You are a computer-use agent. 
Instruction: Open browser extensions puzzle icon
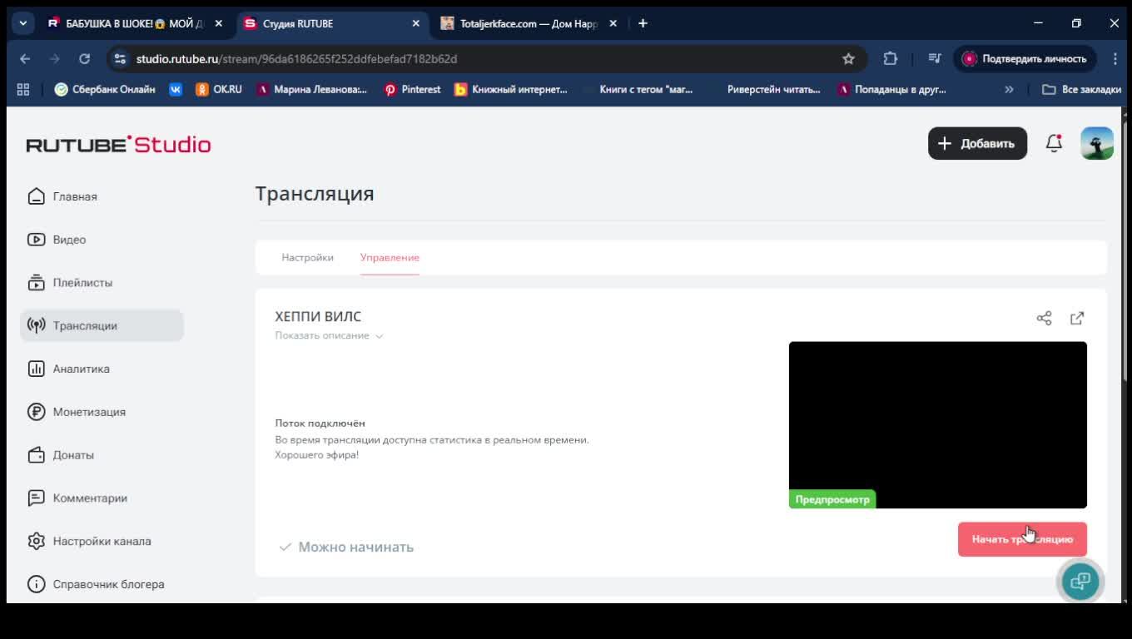[x=890, y=59]
